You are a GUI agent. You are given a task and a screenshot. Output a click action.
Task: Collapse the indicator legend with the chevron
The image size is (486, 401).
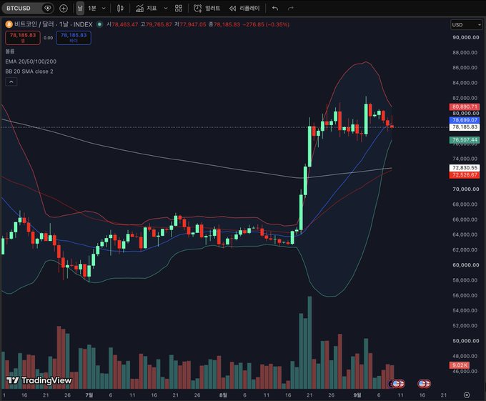tap(11, 81)
